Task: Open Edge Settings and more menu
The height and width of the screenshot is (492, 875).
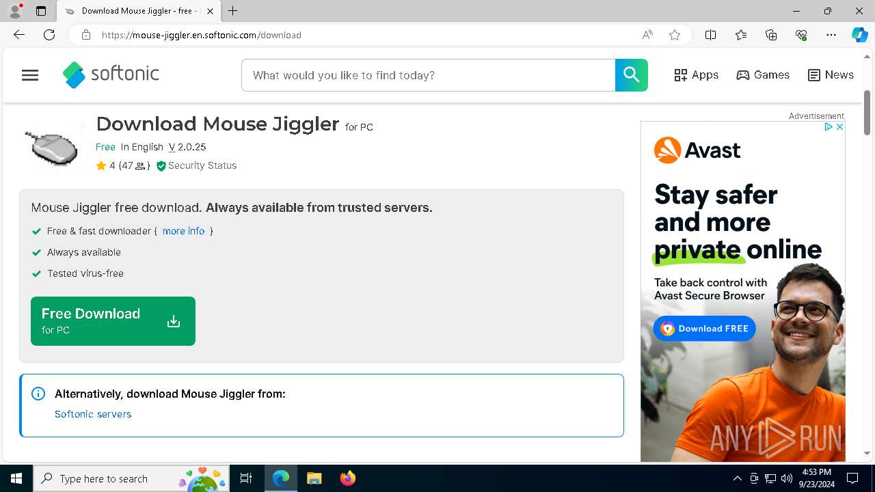Action: pos(831,35)
